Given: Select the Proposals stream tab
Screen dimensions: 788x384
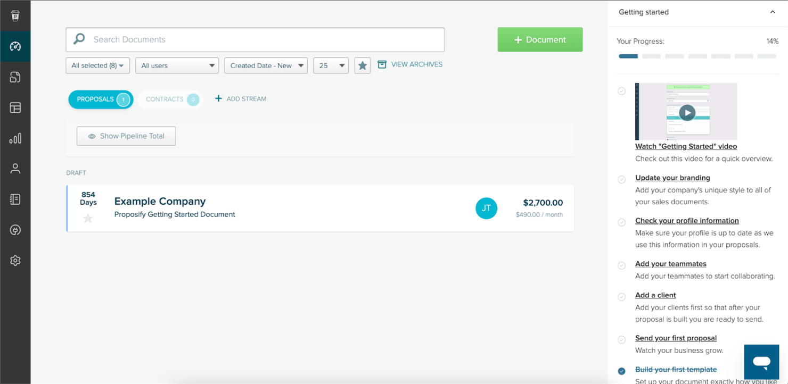Looking at the screenshot, I should [x=101, y=99].
